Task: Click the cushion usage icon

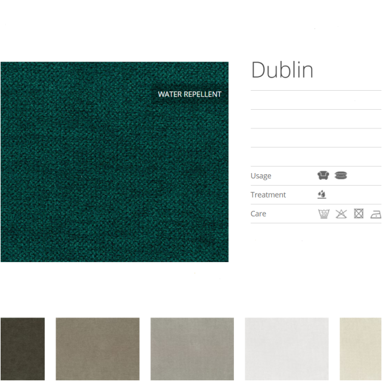Action: [x=341, y=175]
